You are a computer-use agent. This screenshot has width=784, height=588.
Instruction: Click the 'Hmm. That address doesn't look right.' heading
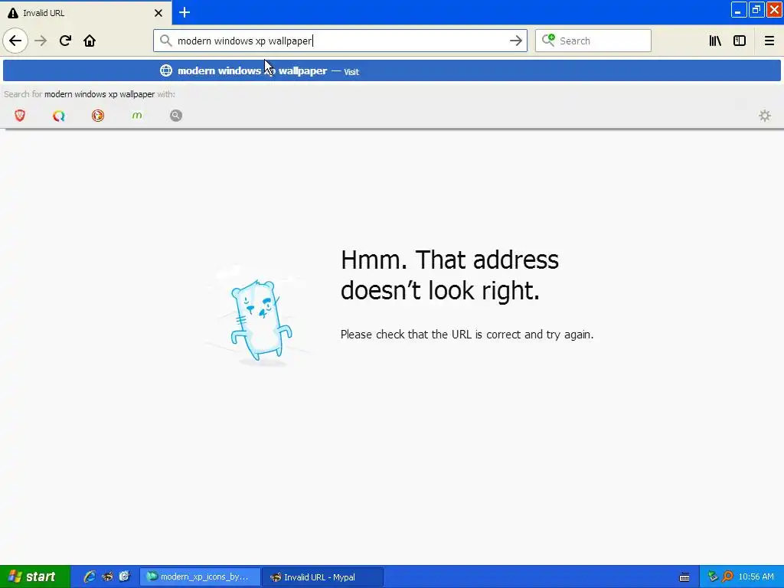[x=449, y=275]
